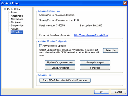Confirm with the OK button
128x96 pixels.
pyautogui.click(x=101, y=92)
